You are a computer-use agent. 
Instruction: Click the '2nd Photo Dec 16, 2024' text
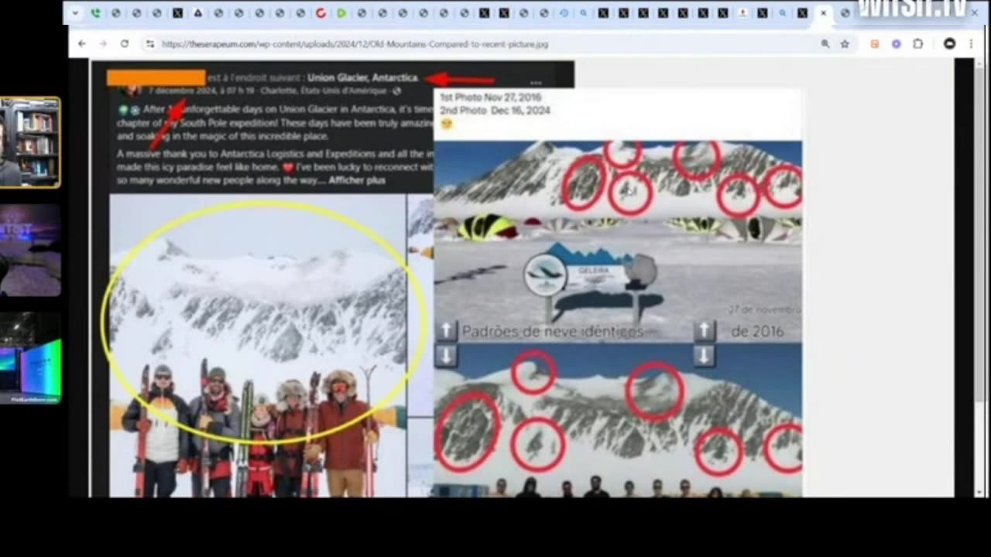(495, 111)
